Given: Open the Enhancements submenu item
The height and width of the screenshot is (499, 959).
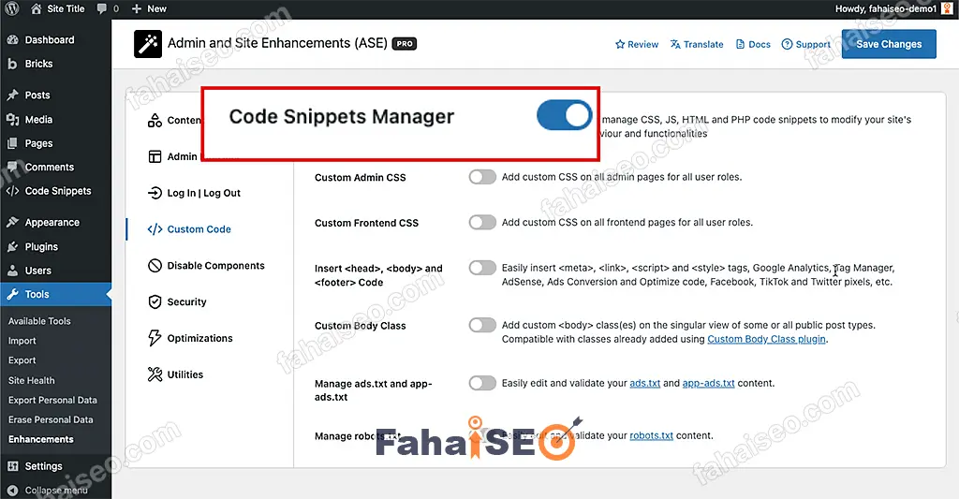Looking at the screenshot, I should pyautogui.click(x=41, y=439).
